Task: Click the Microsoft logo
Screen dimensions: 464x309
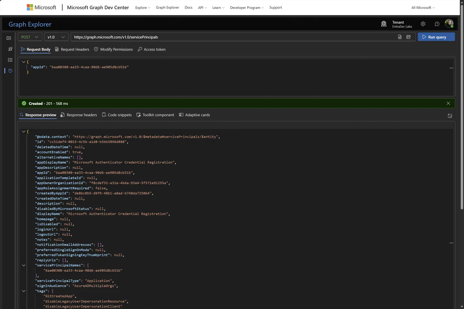Action: (x=41, y=7)
